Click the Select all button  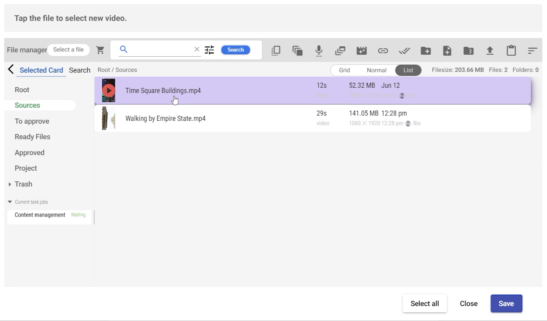pyautogui.click(x=424, y=303)
